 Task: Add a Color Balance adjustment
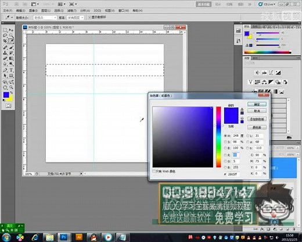pyautogui.click(x=264, y=82)
